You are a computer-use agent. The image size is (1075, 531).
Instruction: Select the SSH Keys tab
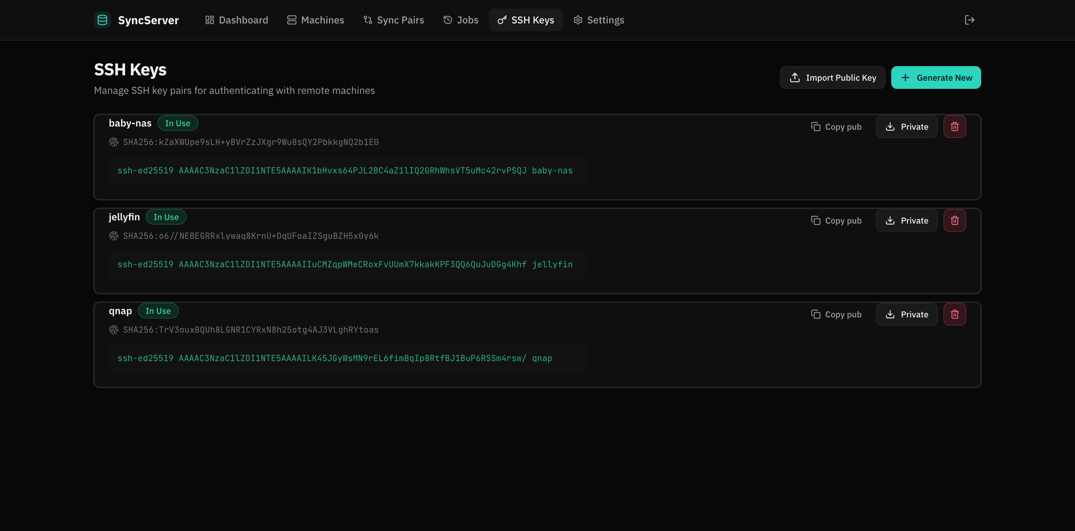[526, 20]
